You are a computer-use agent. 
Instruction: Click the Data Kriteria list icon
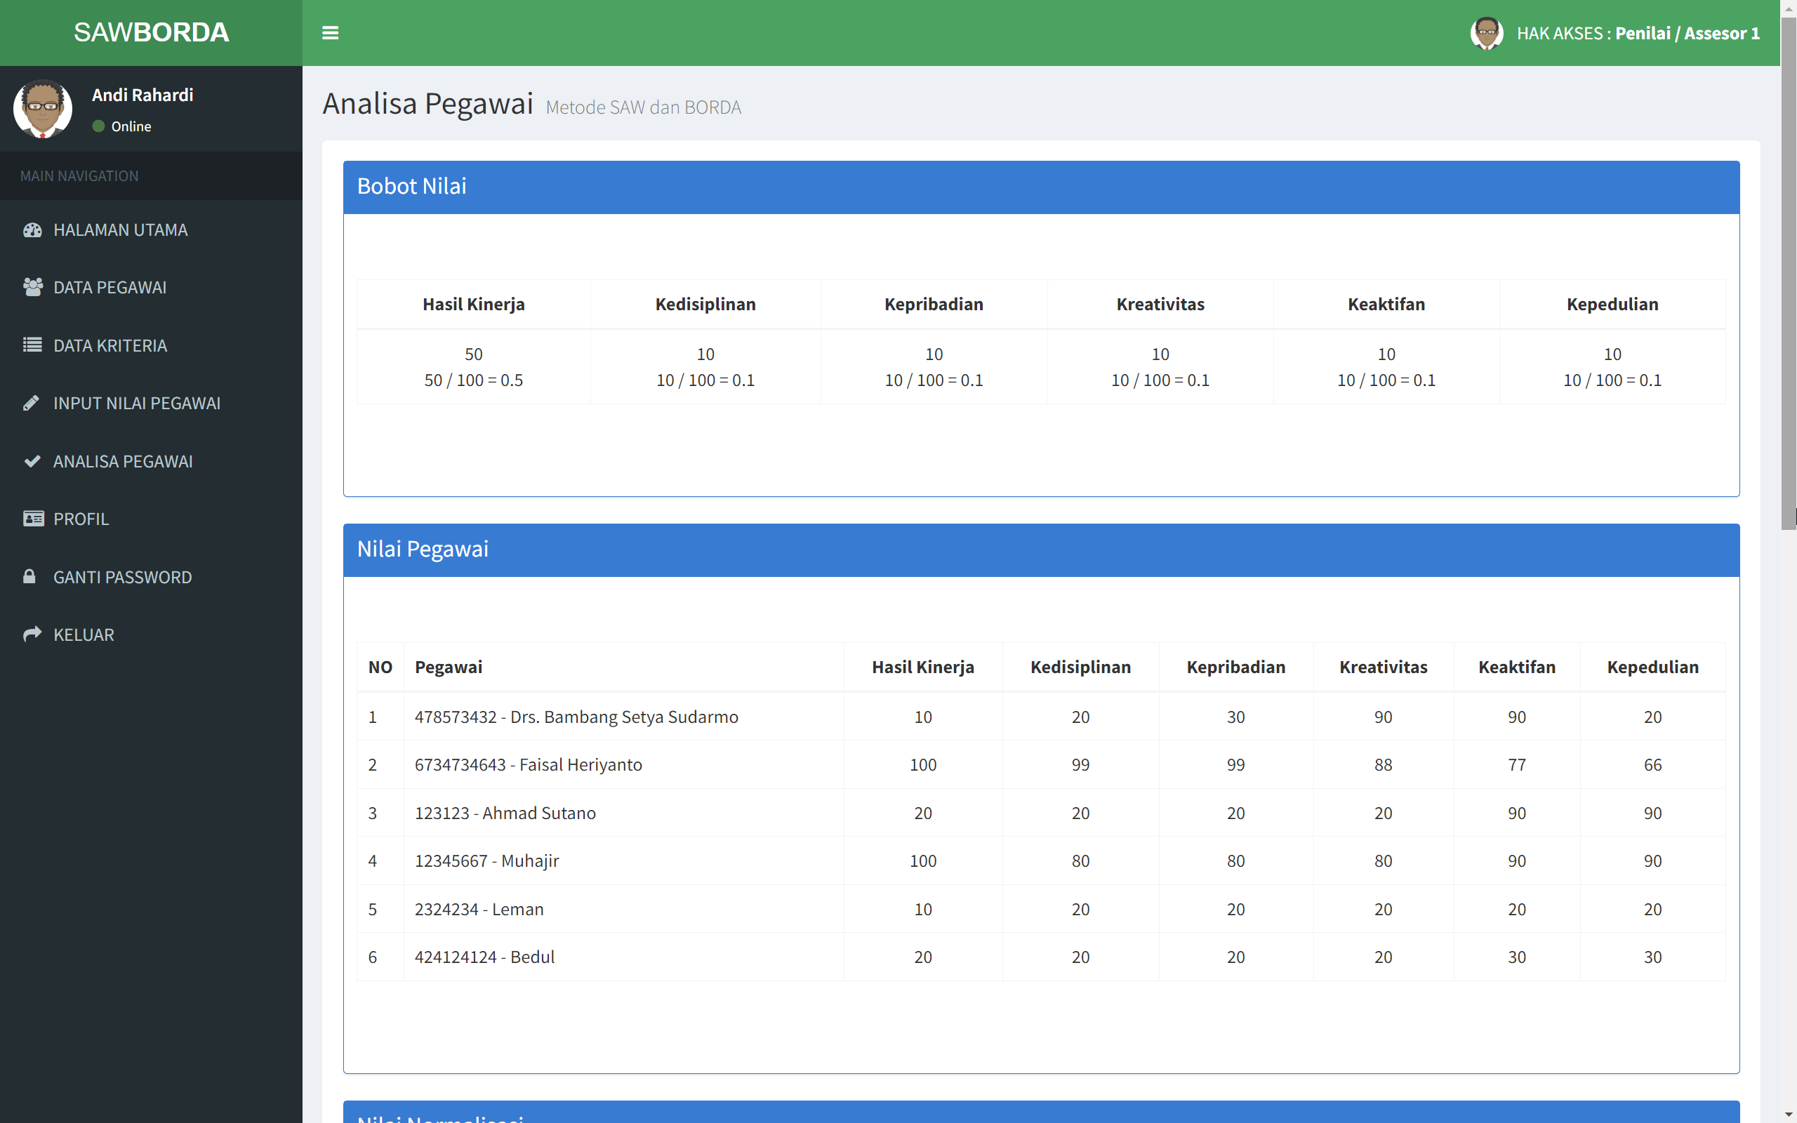33,345
